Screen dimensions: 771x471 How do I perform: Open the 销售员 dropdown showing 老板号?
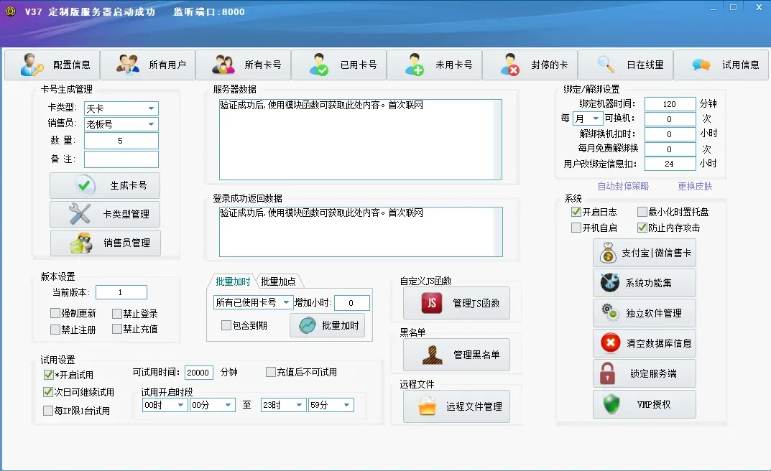tap(121, 123)
